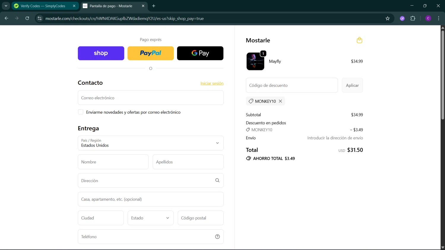Expand the País / Región dropdown
This screenshot has width=445, height=250.
(x=151, y=143)
